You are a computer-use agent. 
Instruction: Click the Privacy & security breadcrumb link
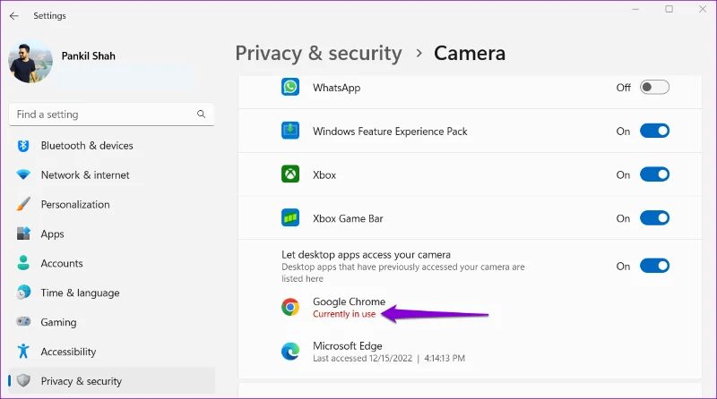(x=319, y=54)
